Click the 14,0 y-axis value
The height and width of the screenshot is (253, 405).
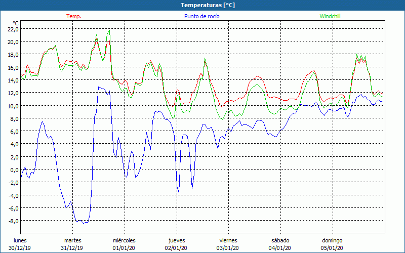click(13, 80)
